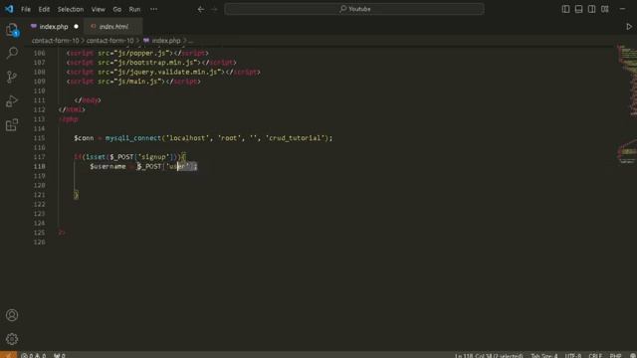Open the Customize Layout icon
Viewport: 637px width, 358px height.
[605, 9]
